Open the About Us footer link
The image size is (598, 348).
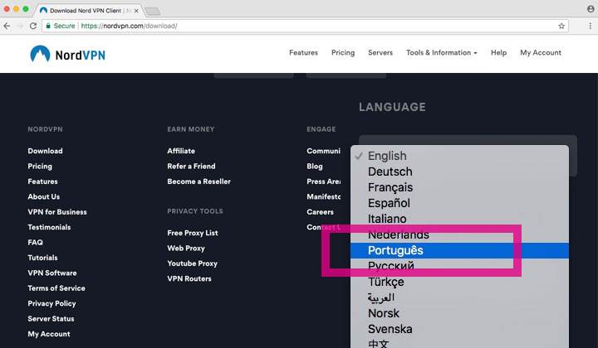[x=43, y=196]
